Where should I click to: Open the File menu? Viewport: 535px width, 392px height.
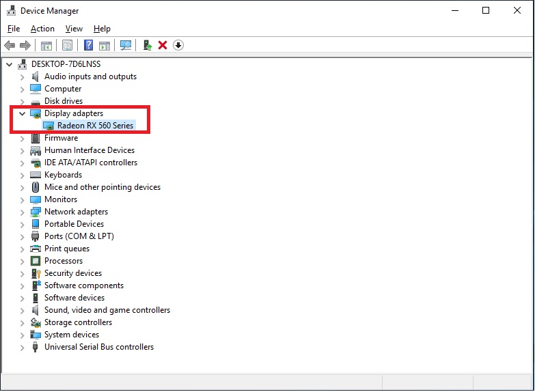(14, 29)
